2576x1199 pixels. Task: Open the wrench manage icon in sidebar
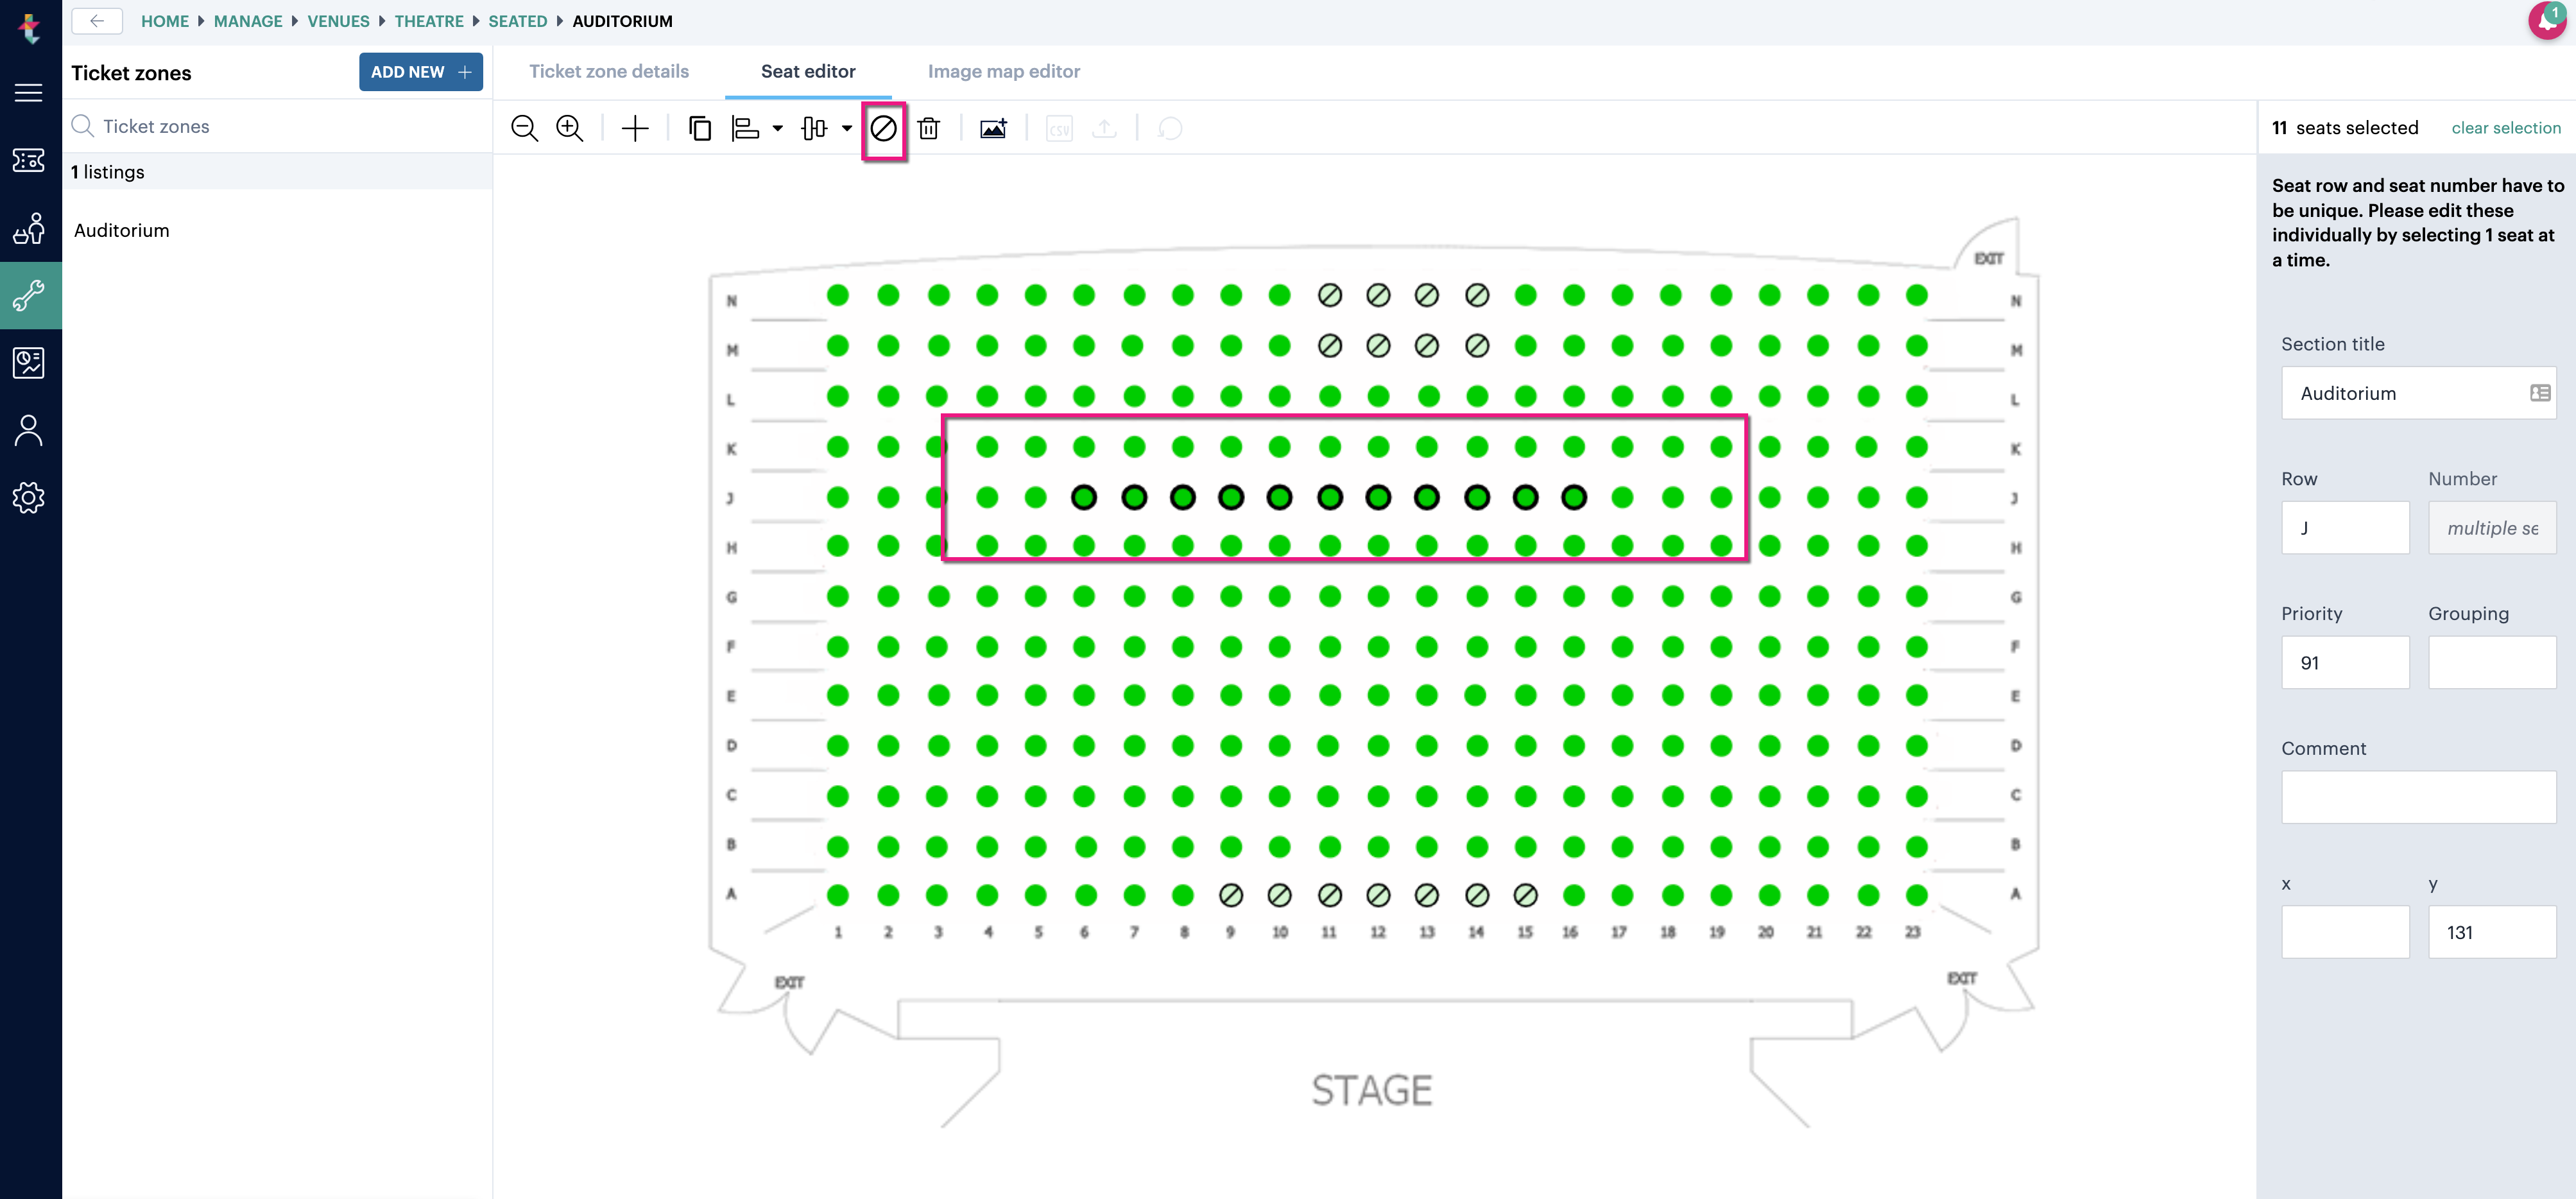pyautogui.click(x=29, y=295)
